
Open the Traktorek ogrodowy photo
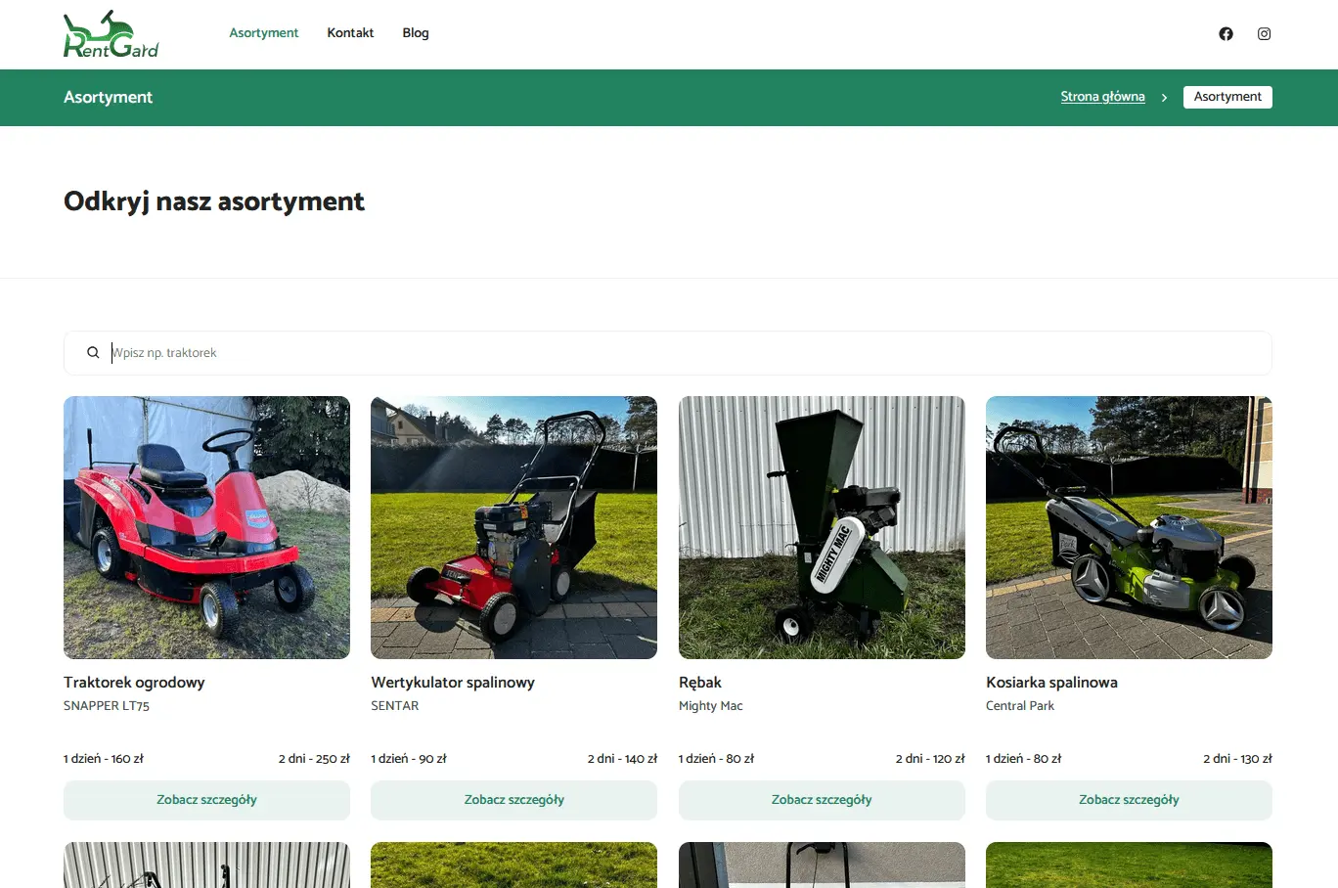(x=206, y=527)
